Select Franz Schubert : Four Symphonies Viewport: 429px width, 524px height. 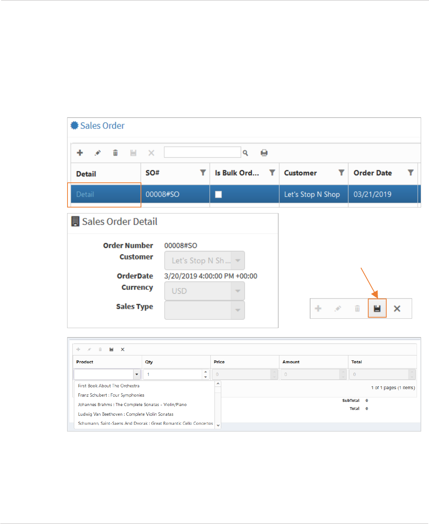click(111, 395)
